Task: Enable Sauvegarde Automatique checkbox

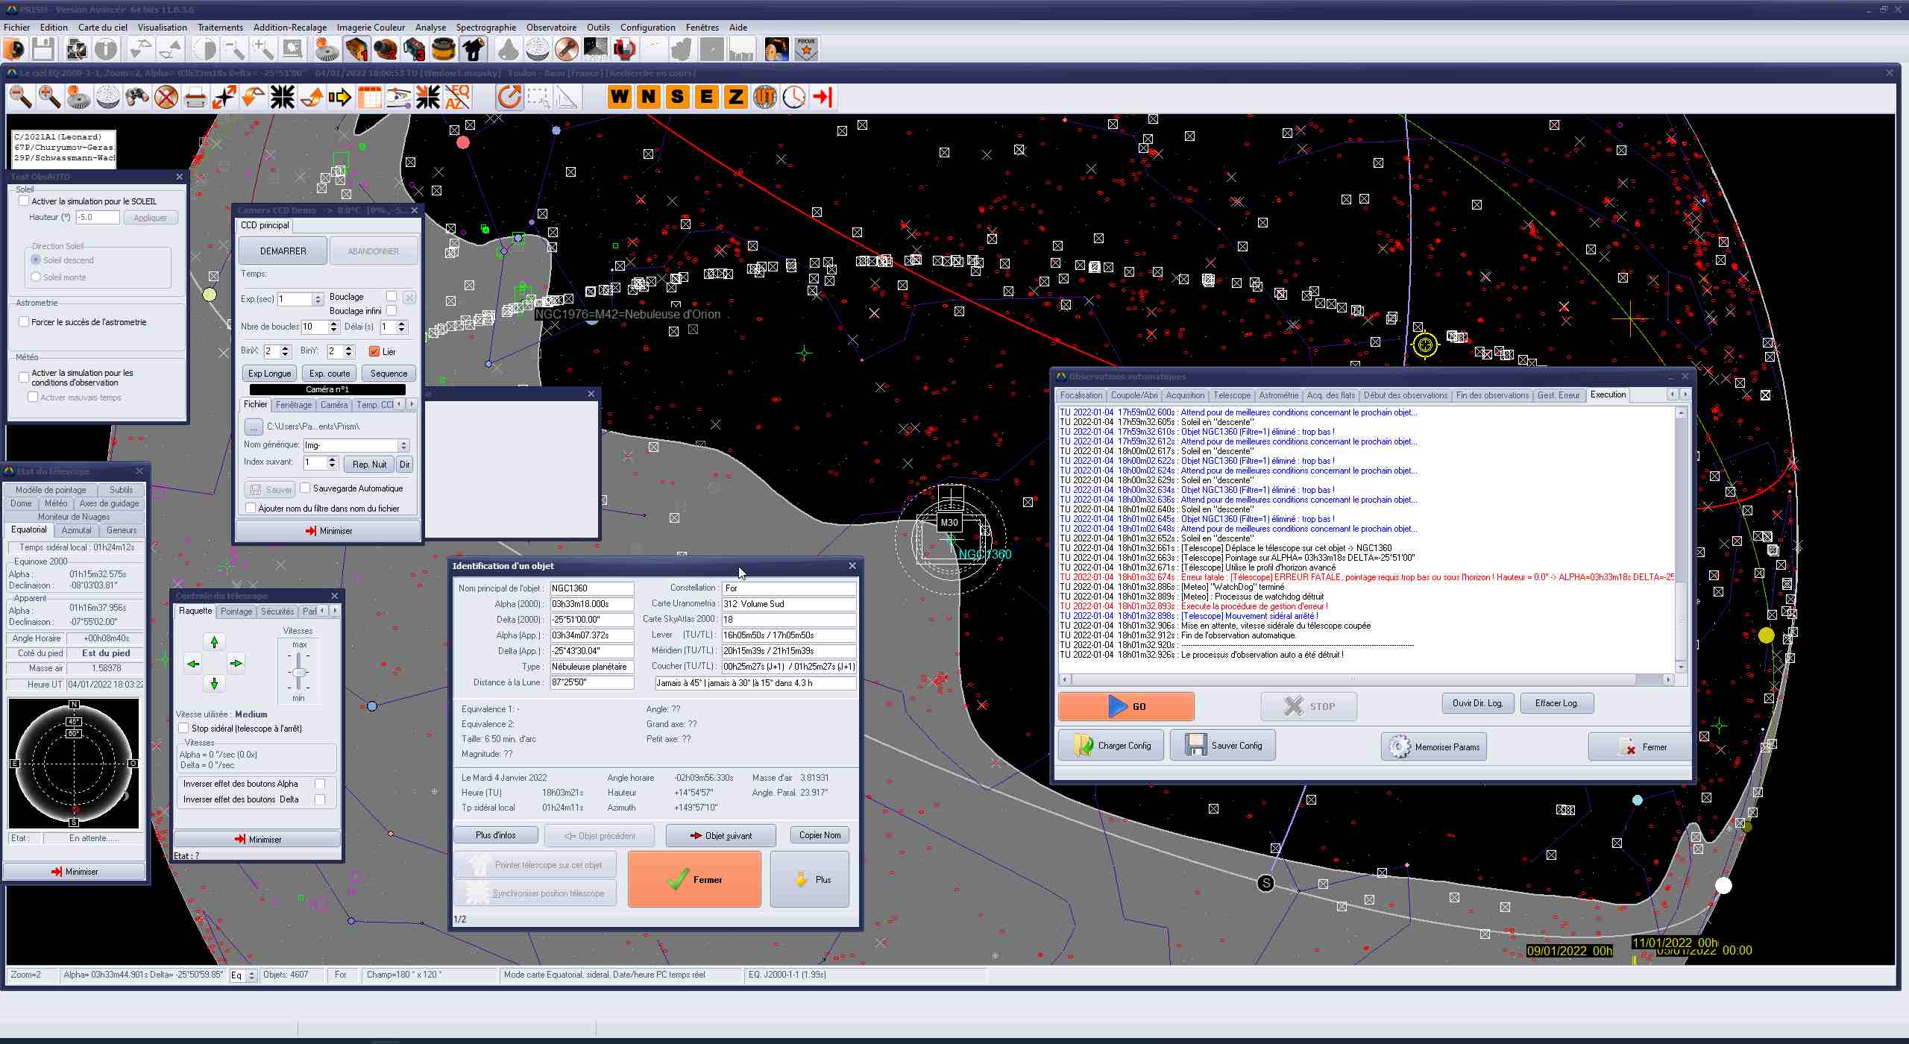Action: (305, 488)
